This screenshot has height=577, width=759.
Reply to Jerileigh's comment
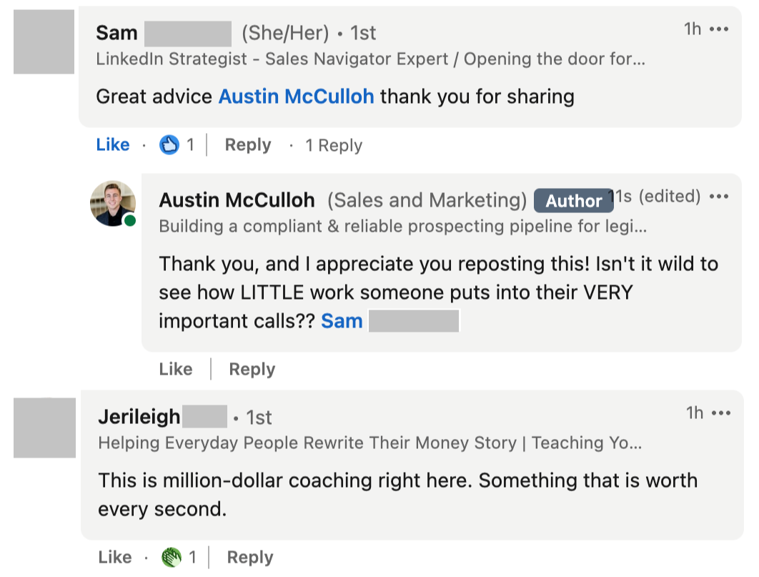click(250, 557)
